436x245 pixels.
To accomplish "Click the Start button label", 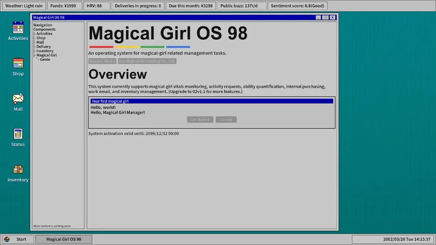I will 21,239.
